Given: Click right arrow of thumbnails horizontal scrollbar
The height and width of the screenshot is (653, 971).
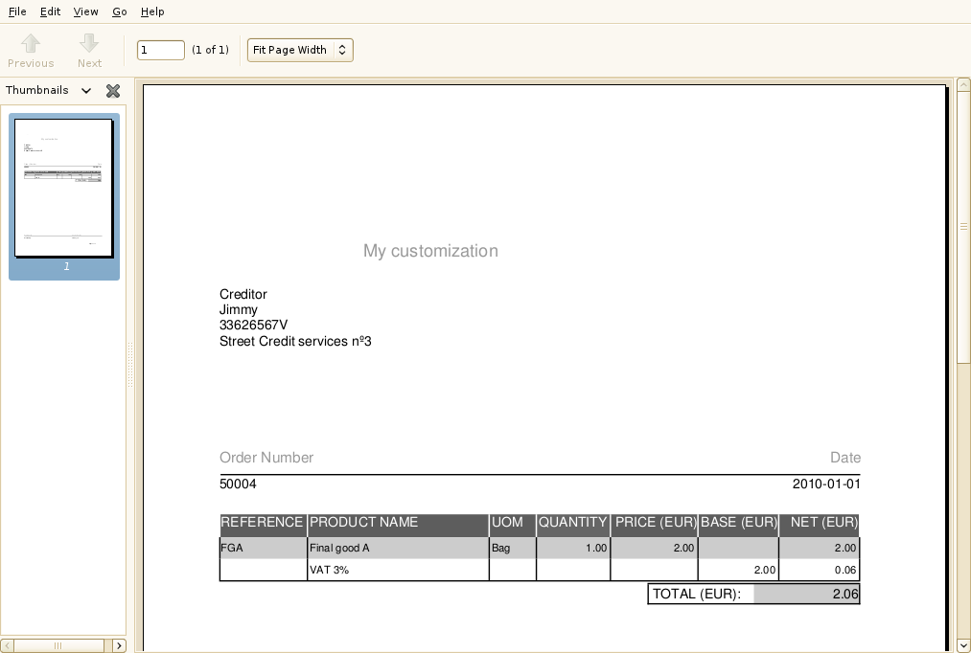Looking at the screenshot, I should [x=120, y=646].
